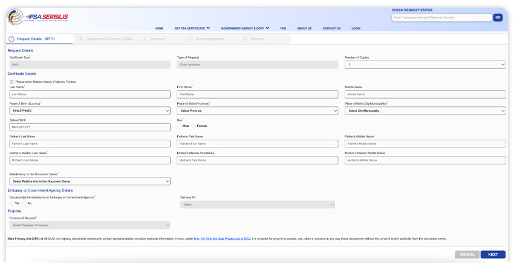Open R.A. 10173 Data Privacy Act link

coord(223,239)
